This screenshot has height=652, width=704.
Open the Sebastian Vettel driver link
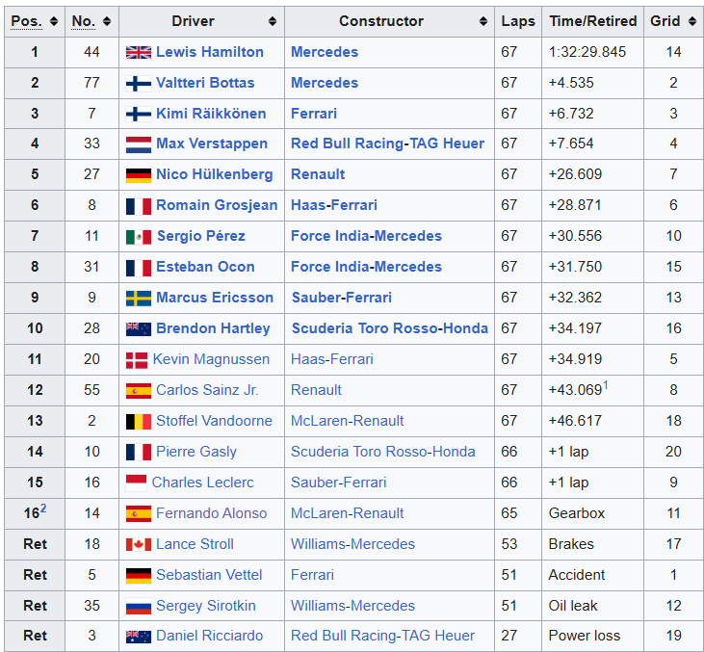click(x=209, y=575)
